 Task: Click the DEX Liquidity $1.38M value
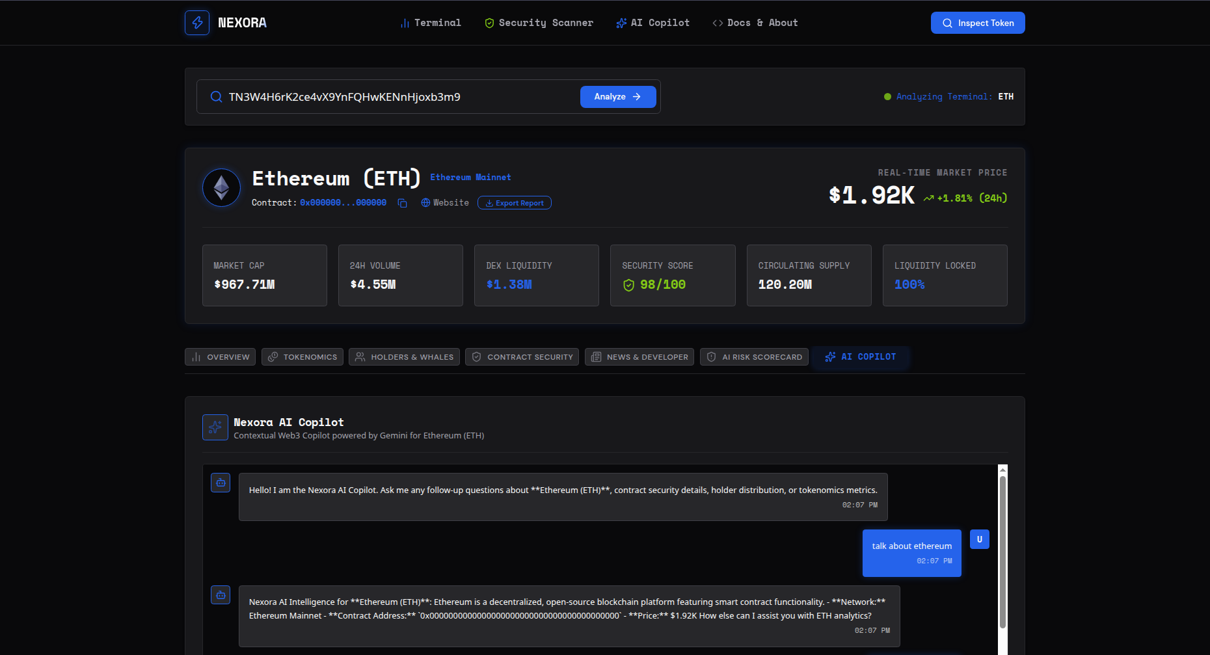[509, 284]
